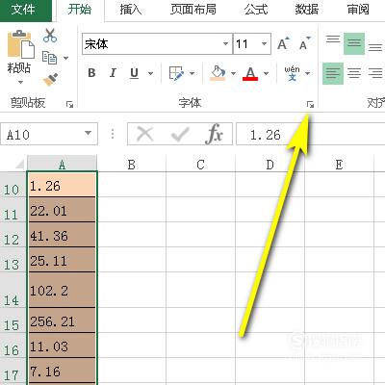This screenshot has height=385, width=385.
Task: Click cell containing 102.2
Action: click(x=63, y=290)
